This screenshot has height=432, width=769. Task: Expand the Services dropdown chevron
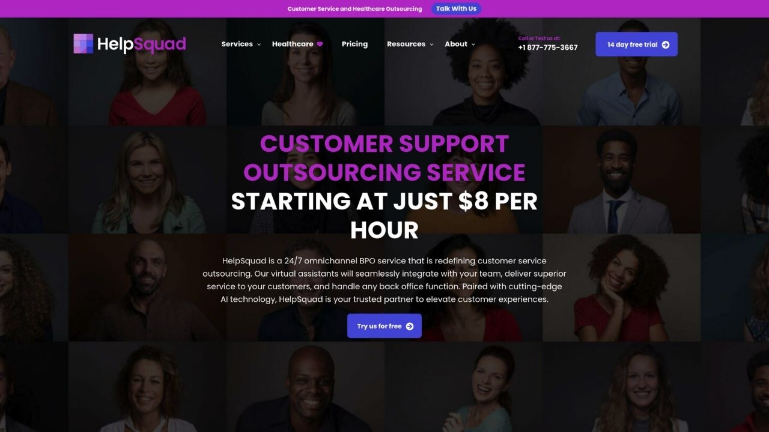point(259,44)
